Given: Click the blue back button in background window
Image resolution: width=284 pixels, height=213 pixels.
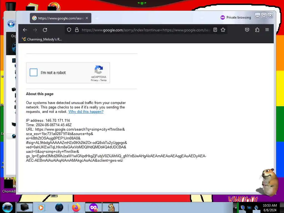Looking at the screenshot, I should click(11, 24).
